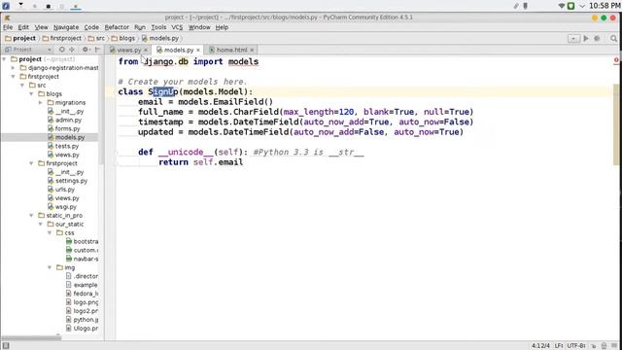Click the blogs breadcrumb in navigation bar
Screen dimensions: 622x350
(x=123, y=39)
